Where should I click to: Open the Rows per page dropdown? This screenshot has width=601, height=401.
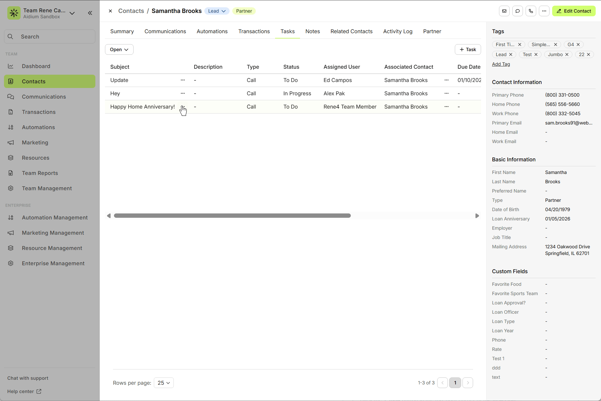click(x=163, y=383)
